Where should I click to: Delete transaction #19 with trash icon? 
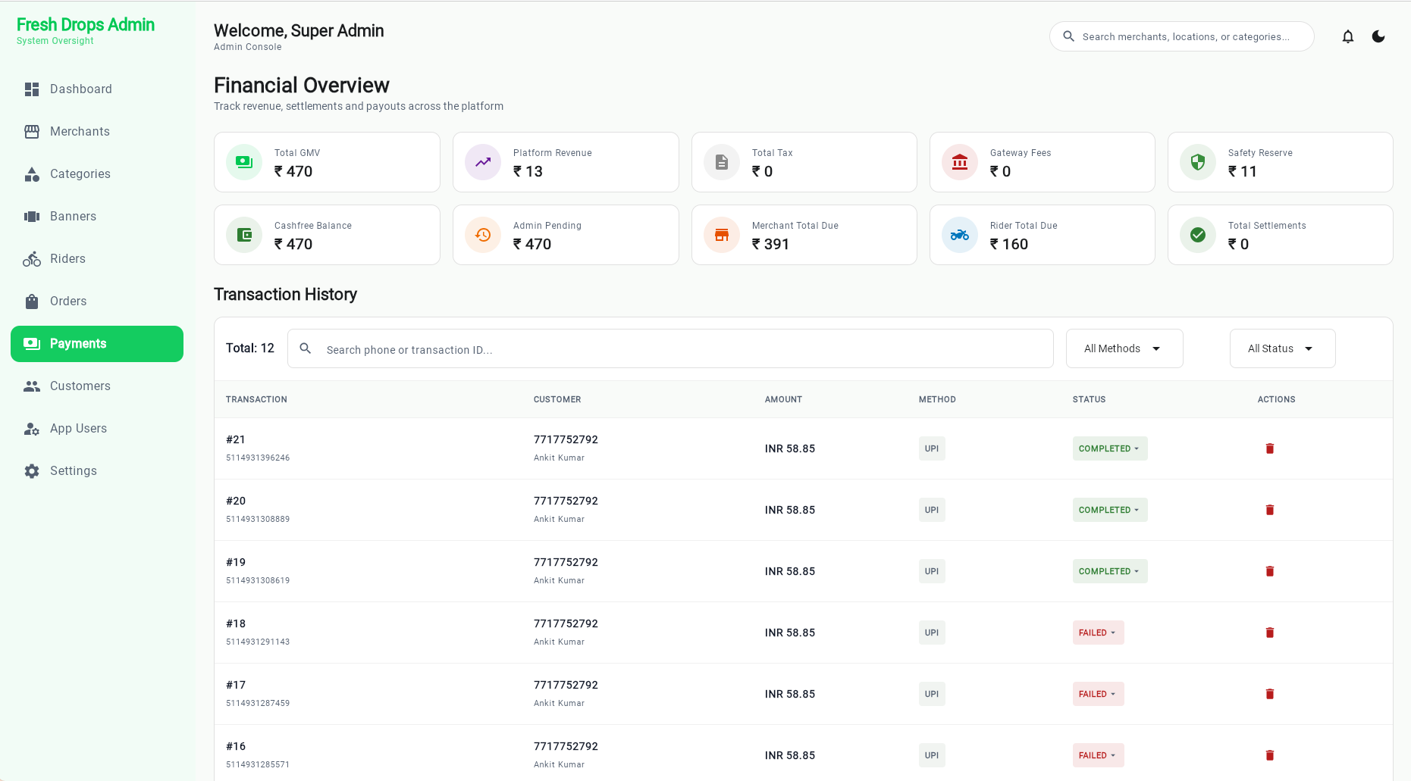click(x=1270, y=571)
